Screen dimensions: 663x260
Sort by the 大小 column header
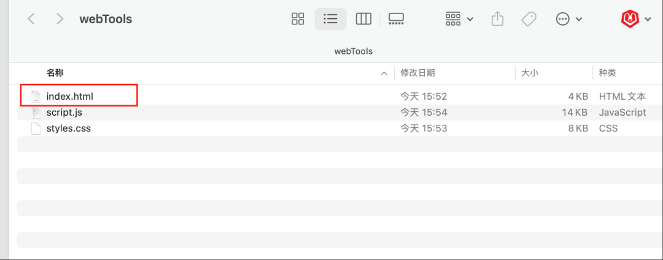[529, 73]
